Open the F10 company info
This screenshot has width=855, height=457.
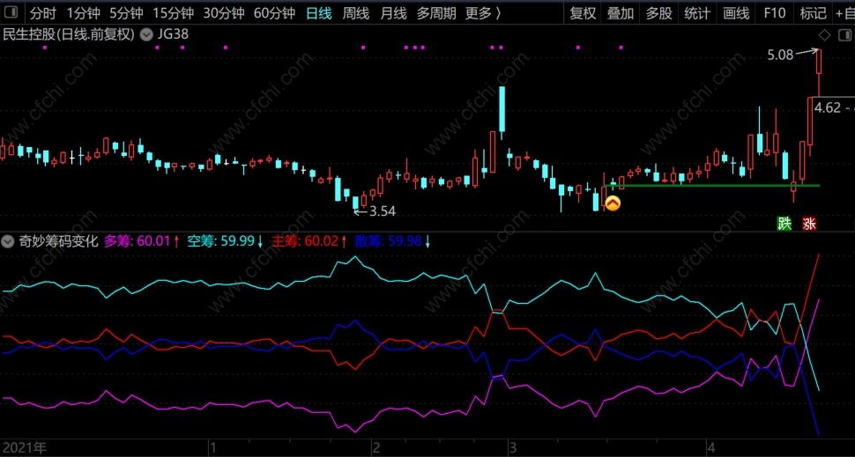coord(774,13)
